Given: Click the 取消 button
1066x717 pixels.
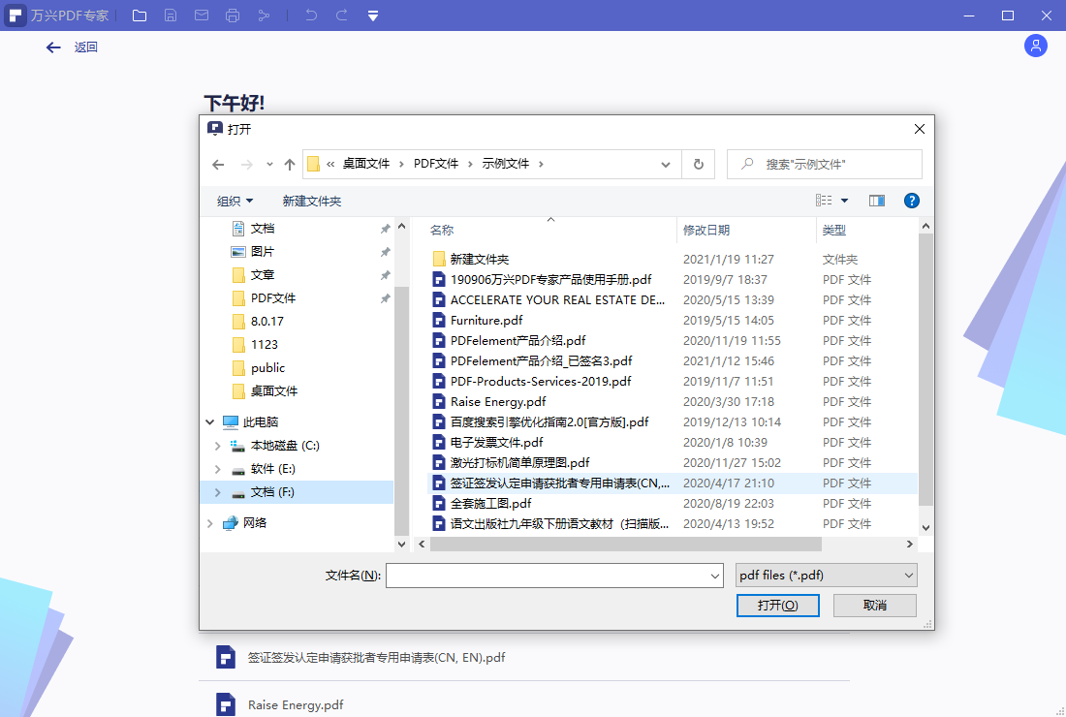Looking at the screenshot, I should 875,605.
